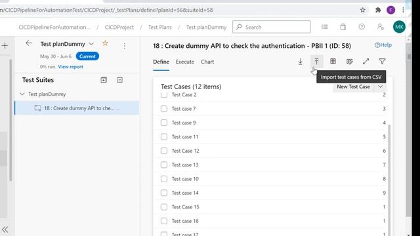Screen dimensions: 420x236
Task: Tick checkbox for Test case 7
Action: point(164,109)
